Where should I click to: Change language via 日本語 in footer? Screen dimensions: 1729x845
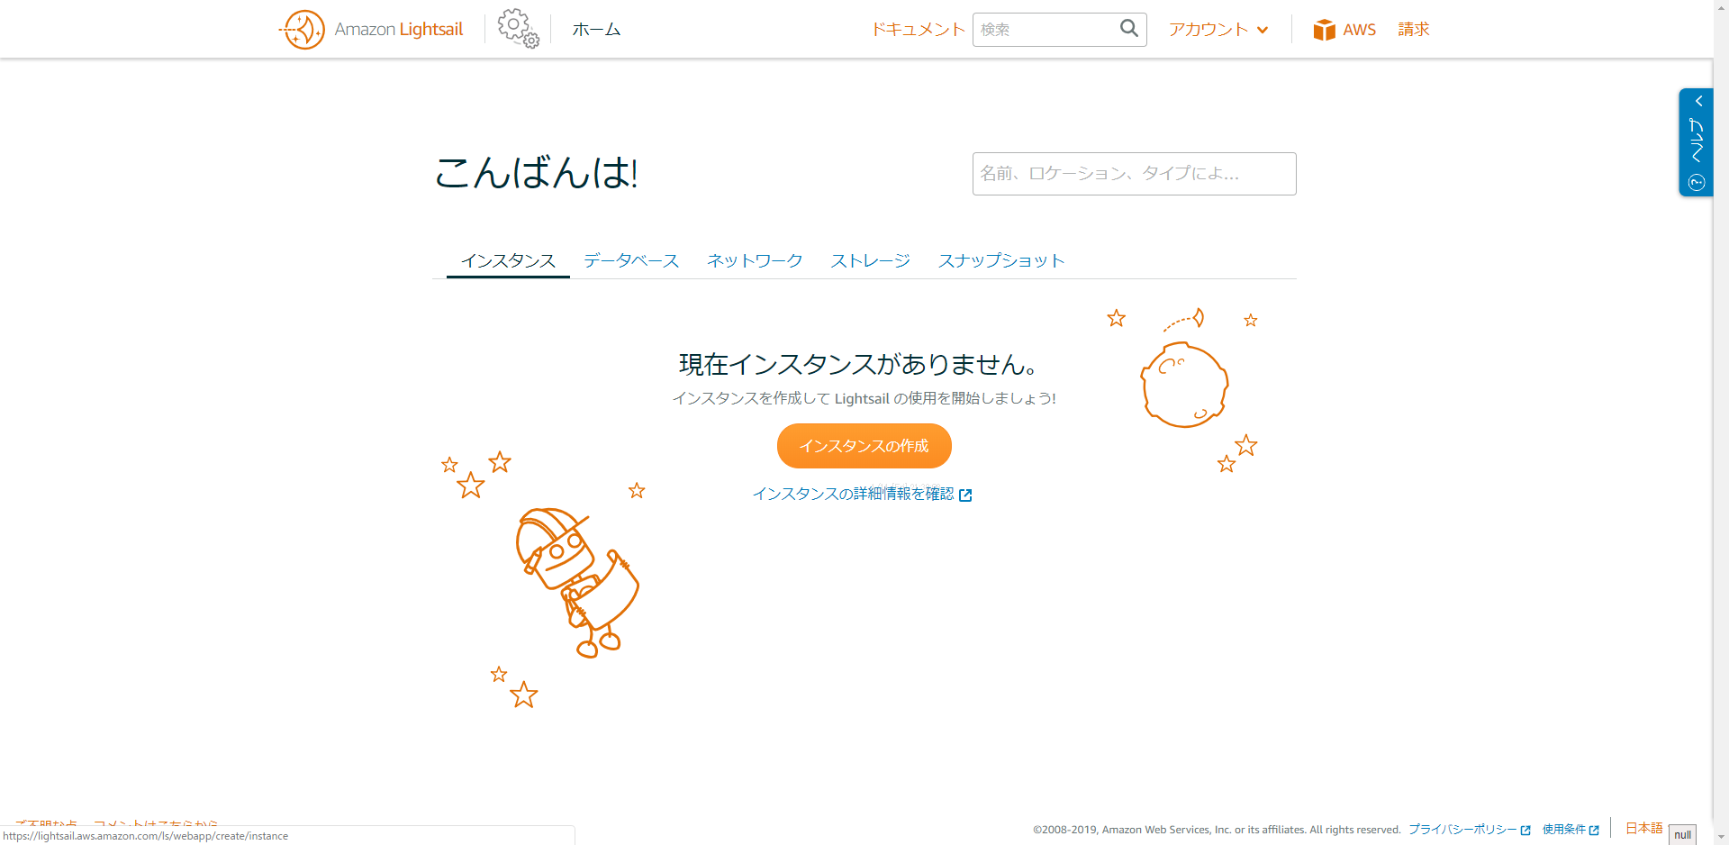[x=1644, y=828]
